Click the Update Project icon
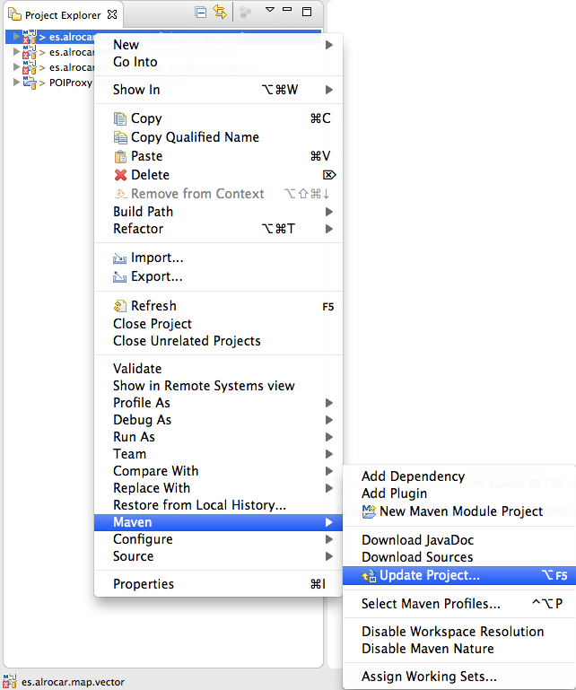Viewport: 576px width, 690px height. [x=369, y=575]
